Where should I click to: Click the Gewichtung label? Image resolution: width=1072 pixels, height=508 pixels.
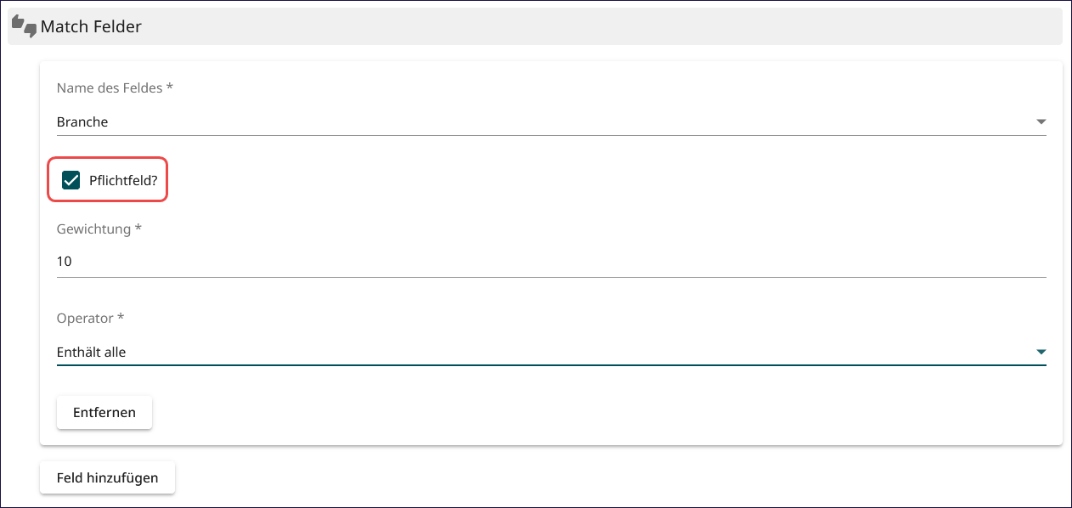99,229
